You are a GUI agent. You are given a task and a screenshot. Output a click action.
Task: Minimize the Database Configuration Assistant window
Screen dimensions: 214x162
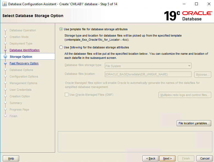184,4
